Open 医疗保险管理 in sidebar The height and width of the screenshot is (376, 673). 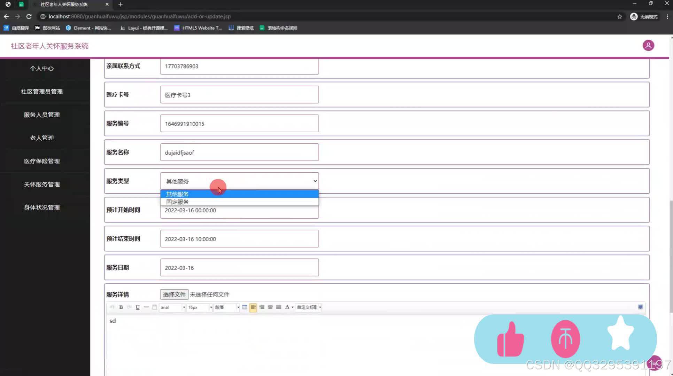[42, 161]
